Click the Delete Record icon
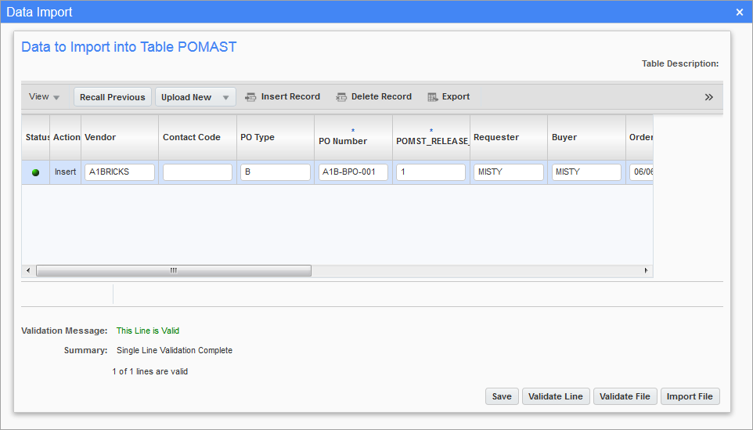 coord(341,97)
